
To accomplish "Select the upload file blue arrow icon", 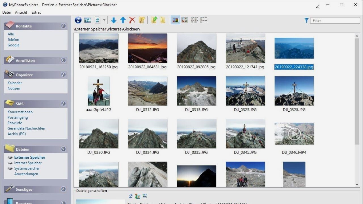I will pyautogui.click(x=123, y=20).
